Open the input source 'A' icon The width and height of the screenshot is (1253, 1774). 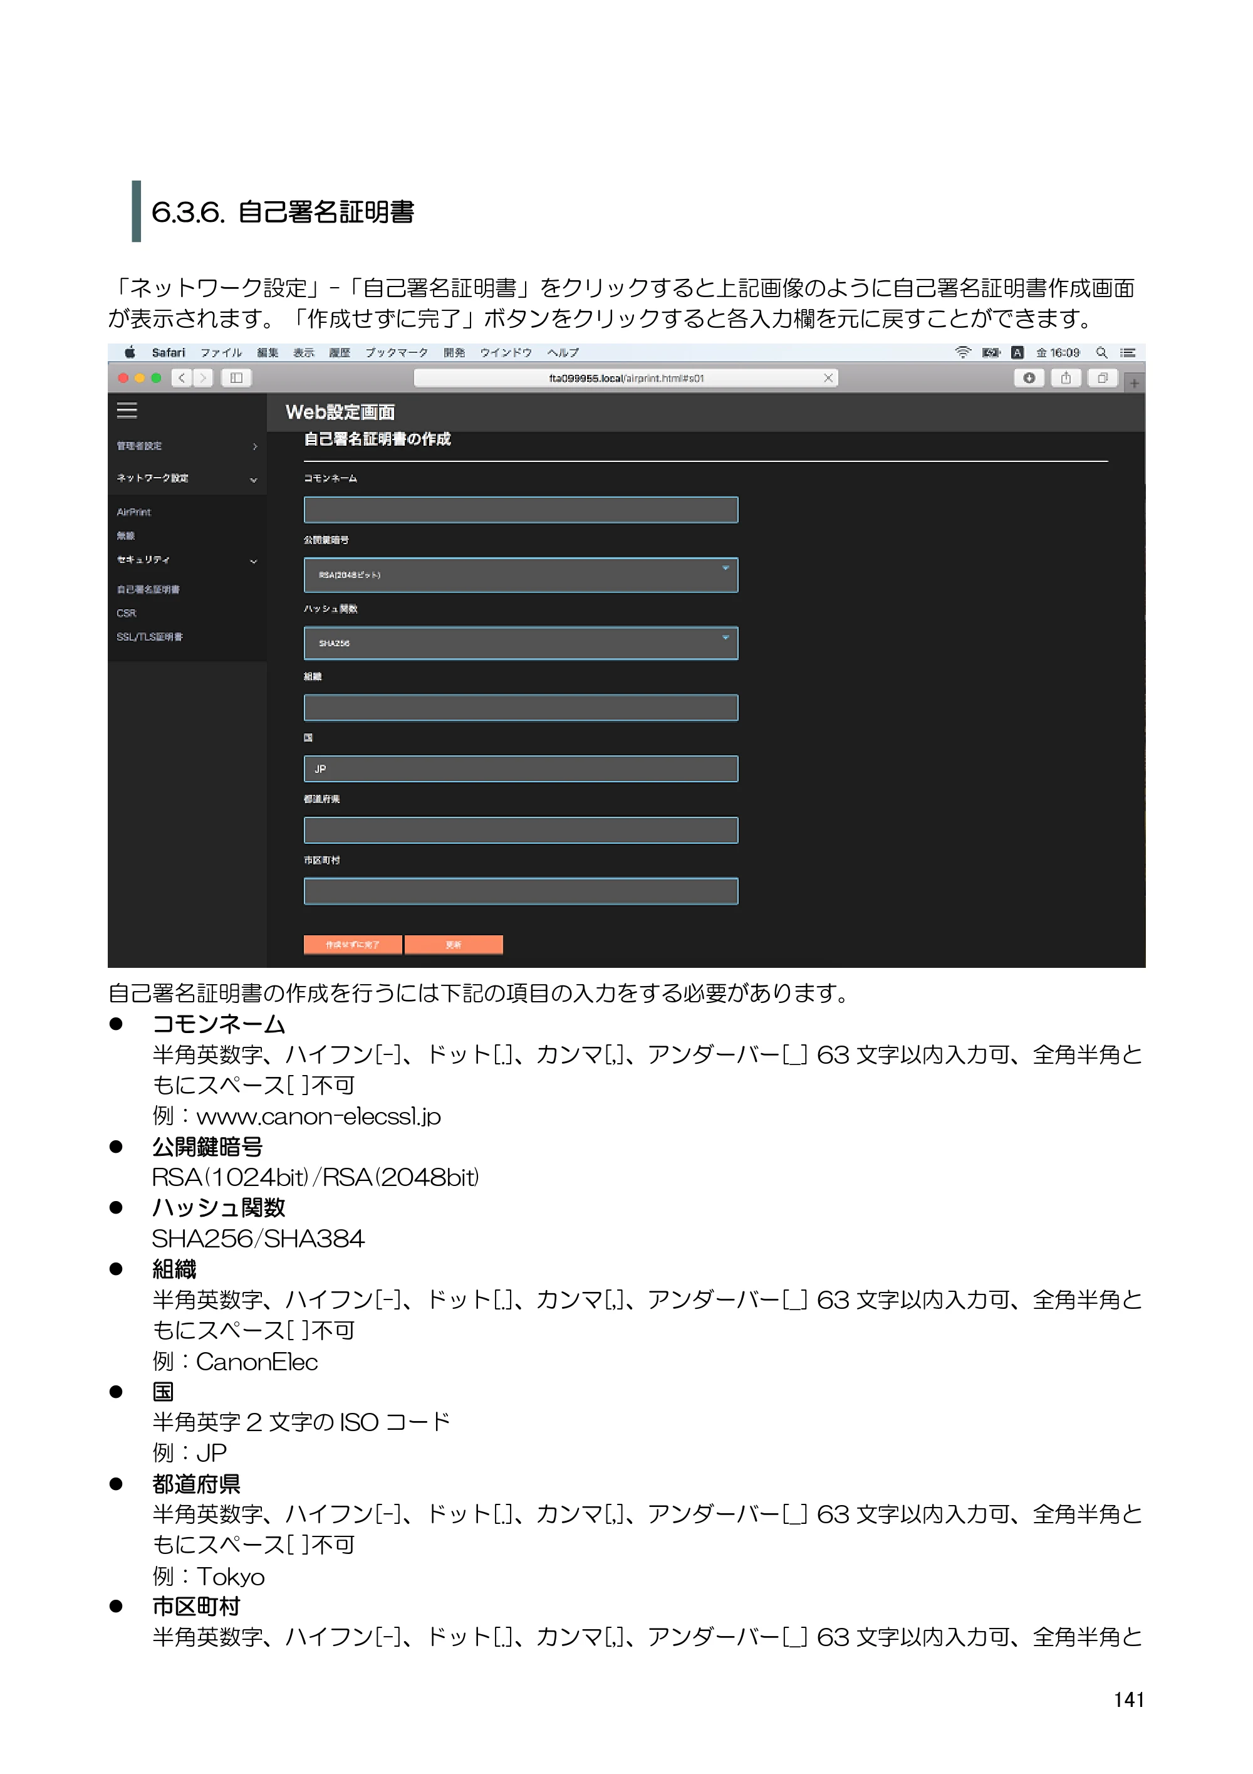(1017, 352)
